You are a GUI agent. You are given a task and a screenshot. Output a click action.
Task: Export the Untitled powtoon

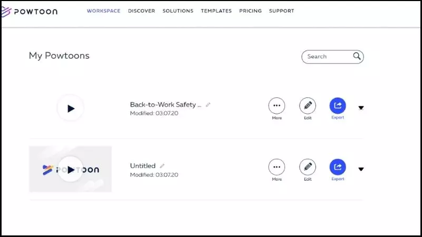coord(338,167)
